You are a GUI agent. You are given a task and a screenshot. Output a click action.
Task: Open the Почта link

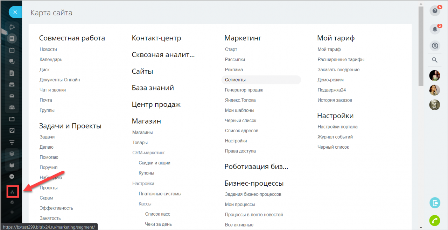coord(46,100)
